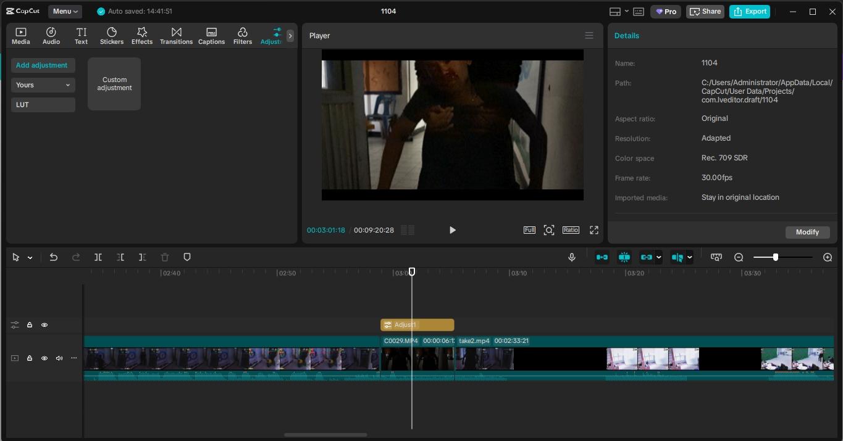The height and width of the screenshot is (441, 843).
Task: Zoom out timeline with minus magnifier
Action: coord(739,257)
